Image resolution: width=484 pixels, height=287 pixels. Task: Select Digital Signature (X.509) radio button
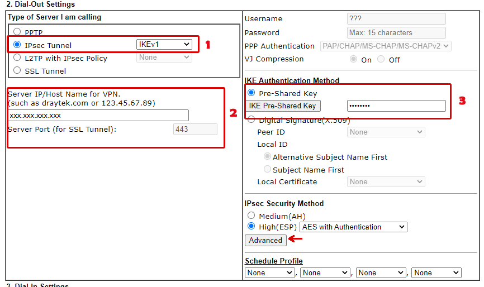click(x=251, y=119)
